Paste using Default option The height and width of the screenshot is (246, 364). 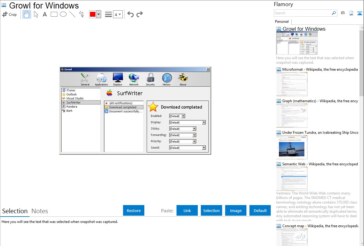click(260, 211)
